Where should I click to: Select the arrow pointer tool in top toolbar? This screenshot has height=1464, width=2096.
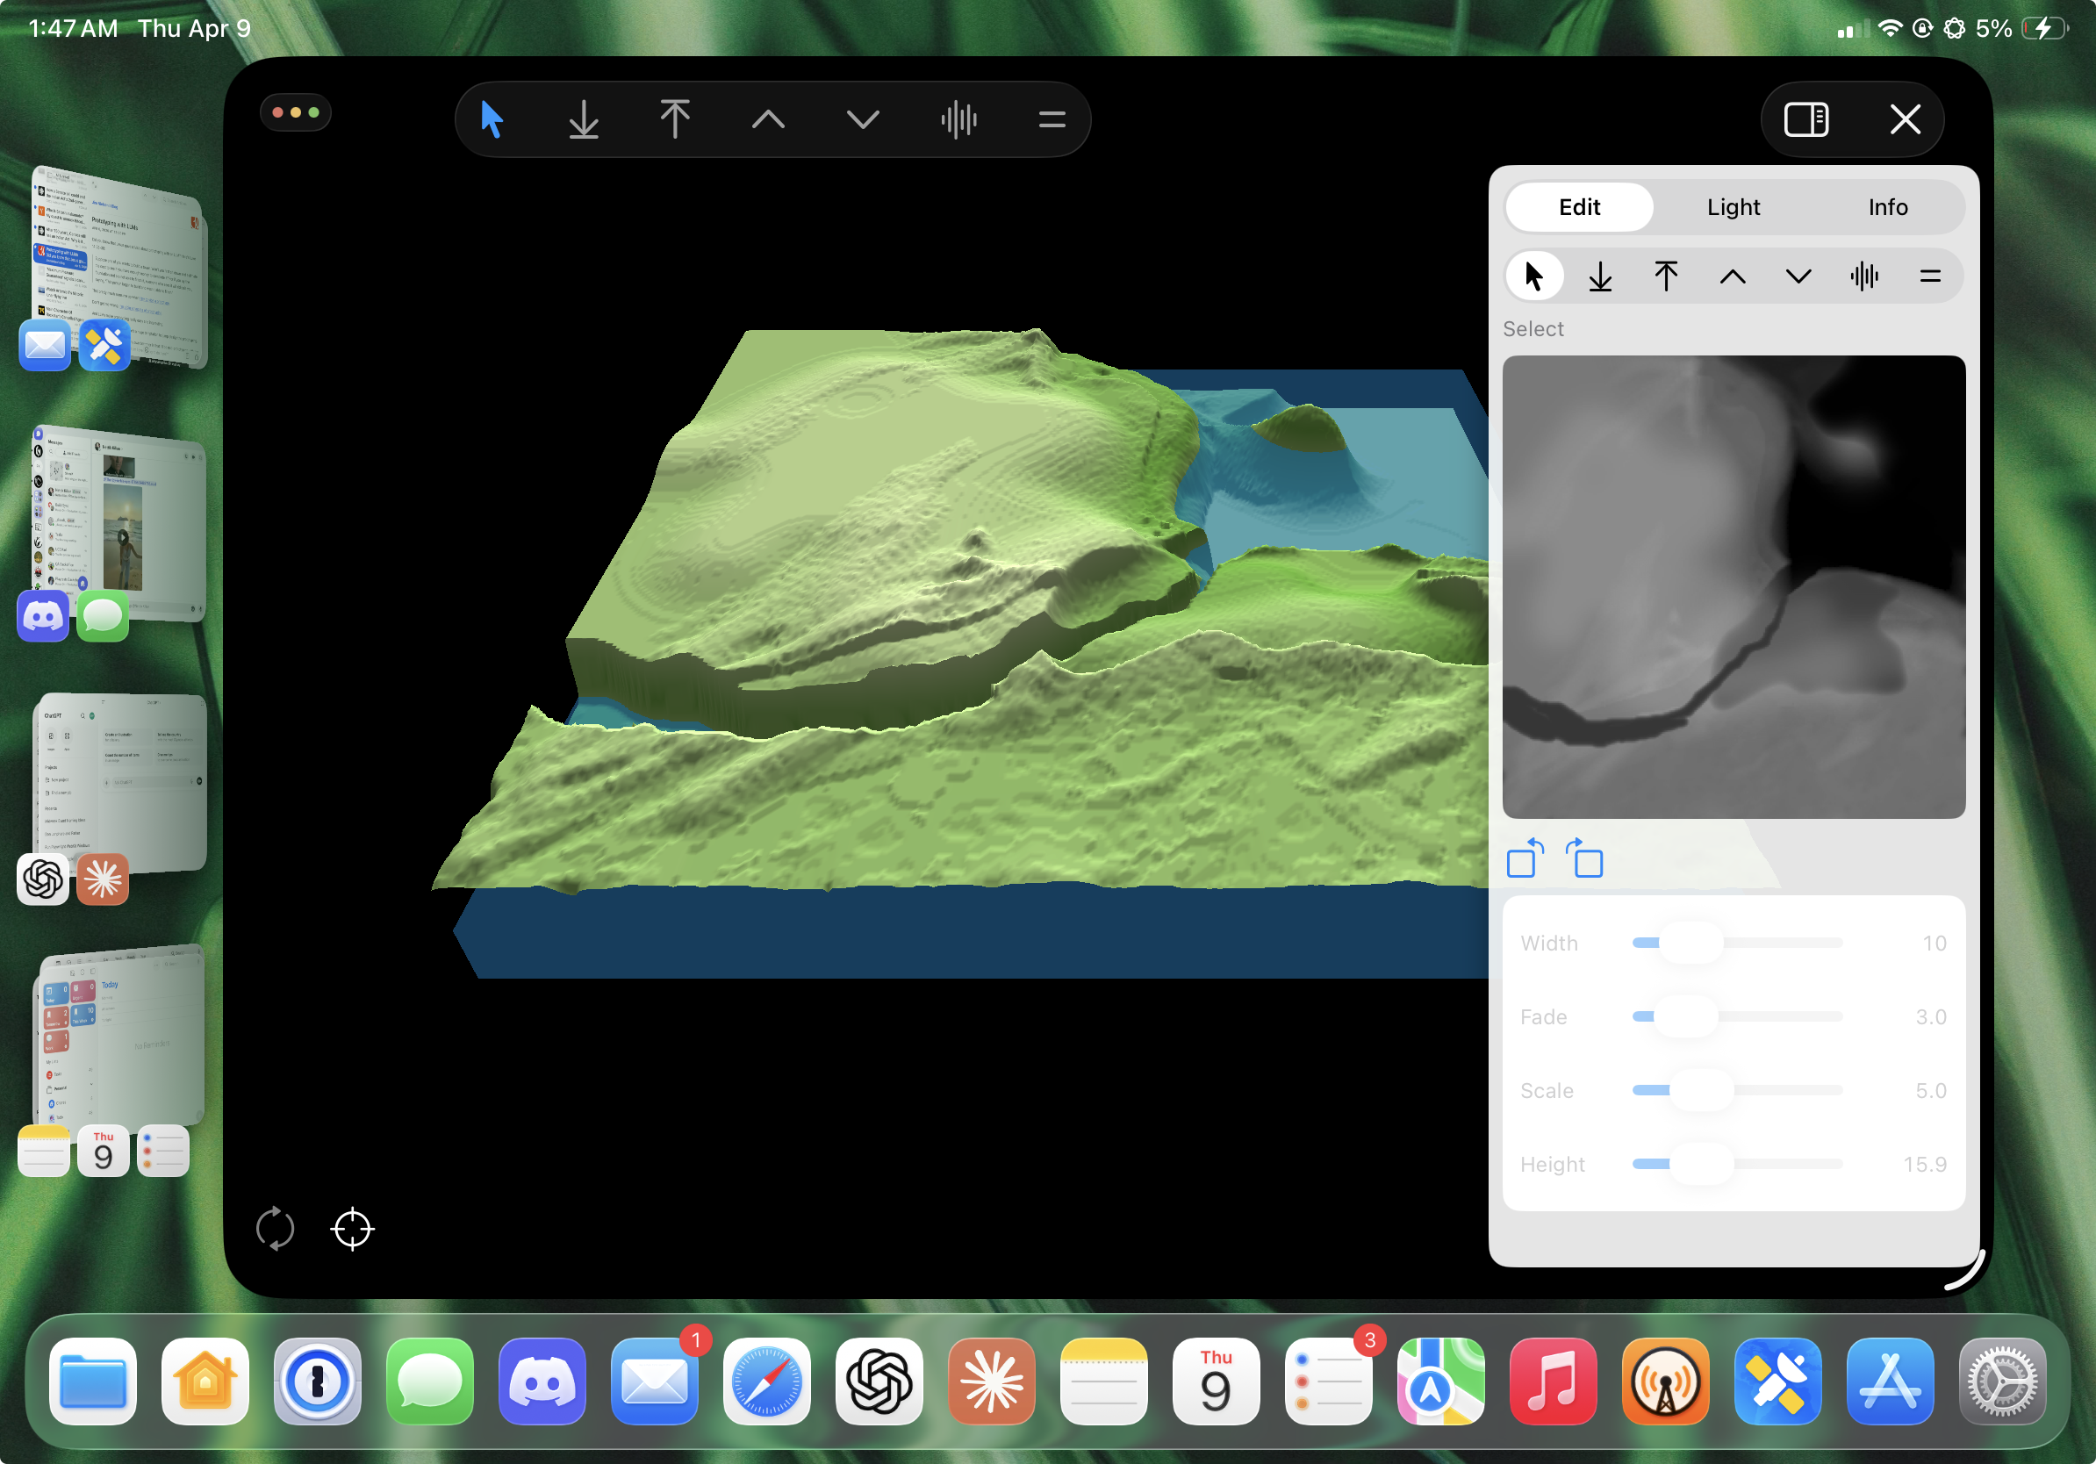click(492, 119)
